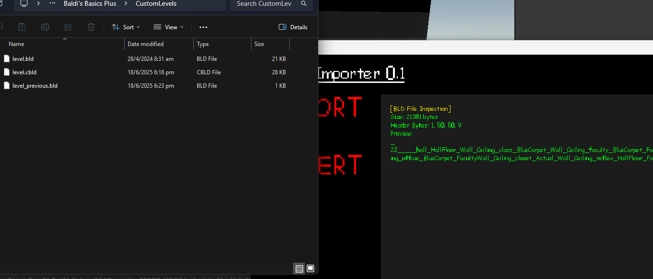The width and height of the screenshot is (653, 279).
Task: Click the Copy icon in the toolbar
Action: [x=22, y=27]
